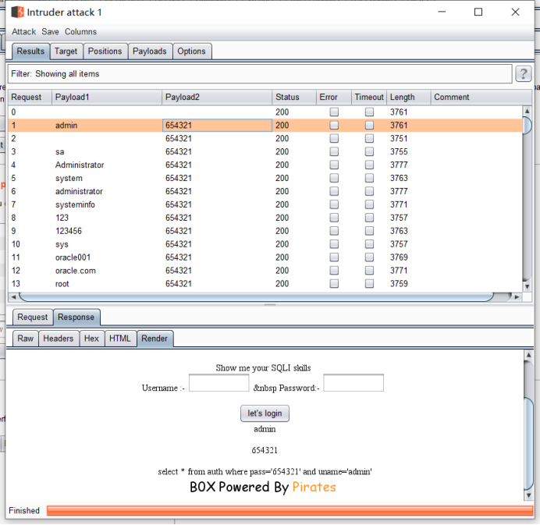Select the systeminfo payload row
The width and height of the screenshot is (540, 525).
coord(265,204)
